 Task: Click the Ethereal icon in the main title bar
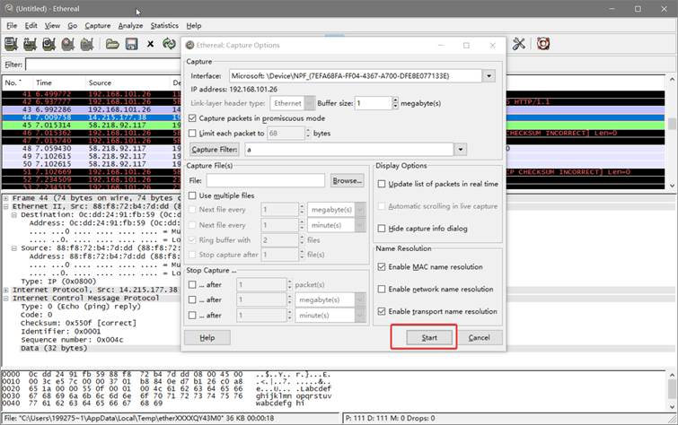8,8
